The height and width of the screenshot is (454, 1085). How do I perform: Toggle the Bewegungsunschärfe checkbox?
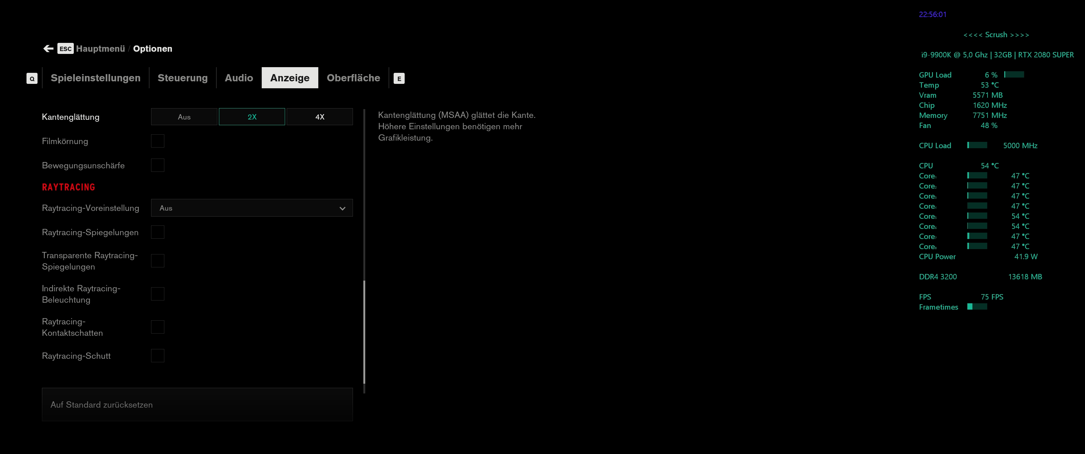pos(157,166)
